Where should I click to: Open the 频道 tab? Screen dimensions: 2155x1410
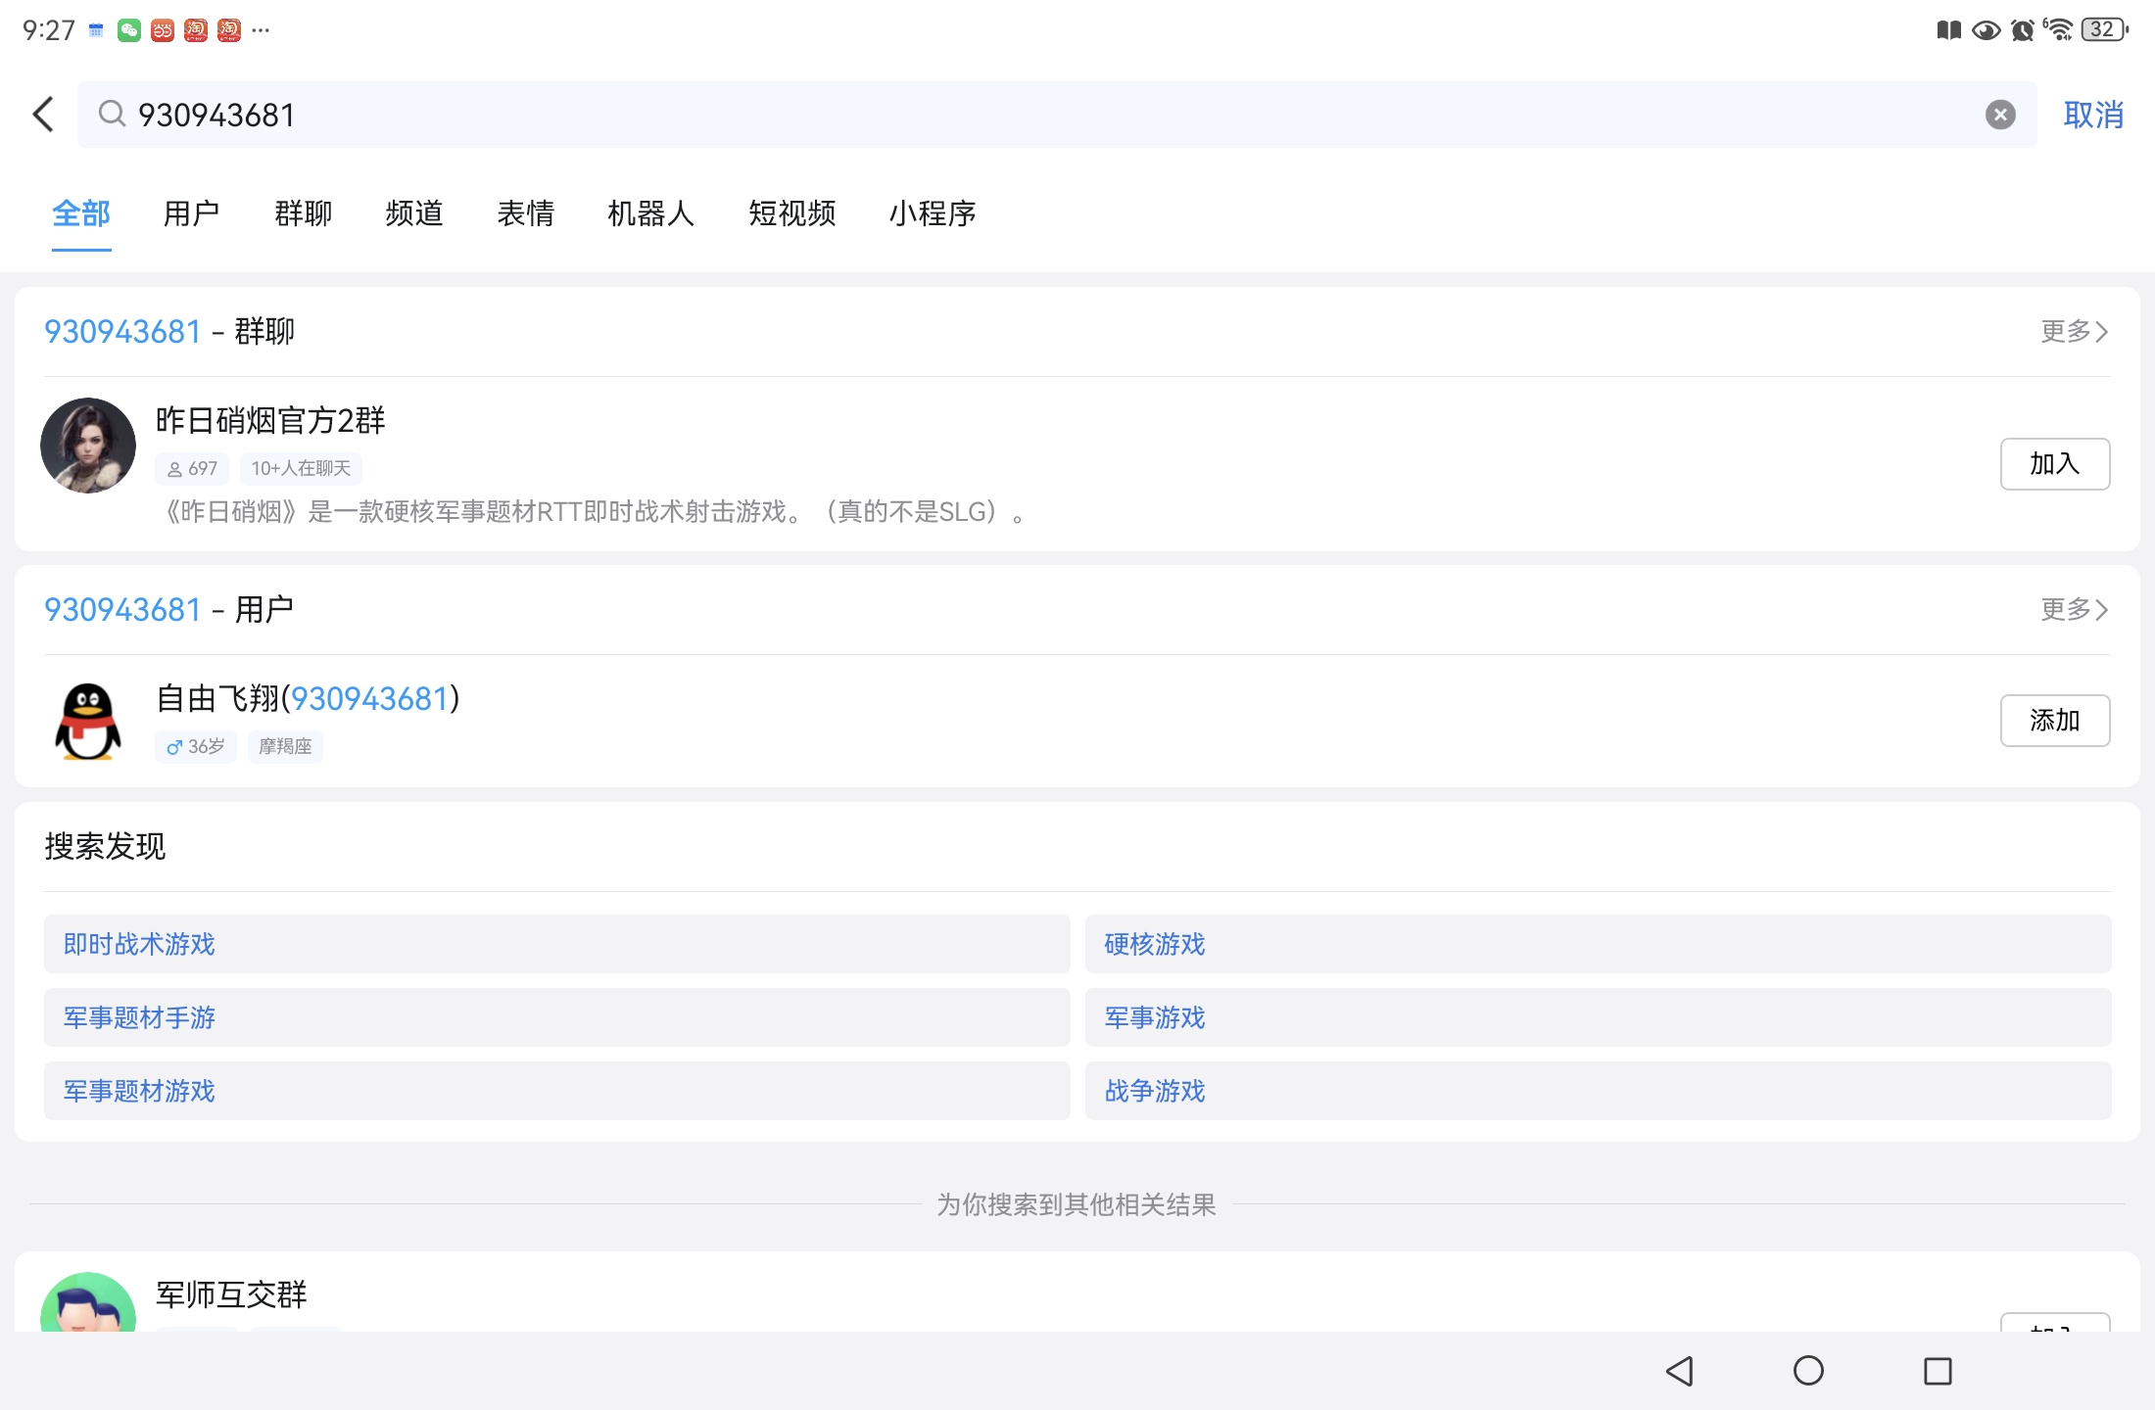pyautogui.click(x=414, y=213)
